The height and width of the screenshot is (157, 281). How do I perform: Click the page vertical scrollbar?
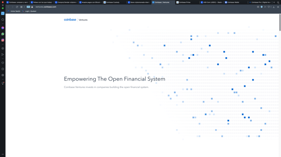point(280,22)
